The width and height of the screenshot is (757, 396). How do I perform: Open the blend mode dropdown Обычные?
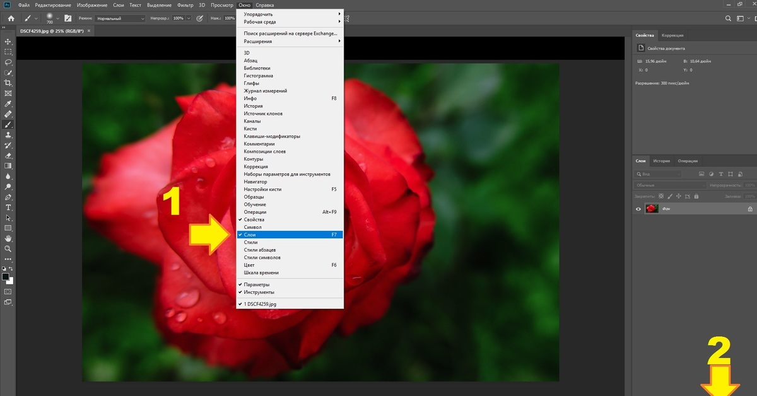click(670, 185)
